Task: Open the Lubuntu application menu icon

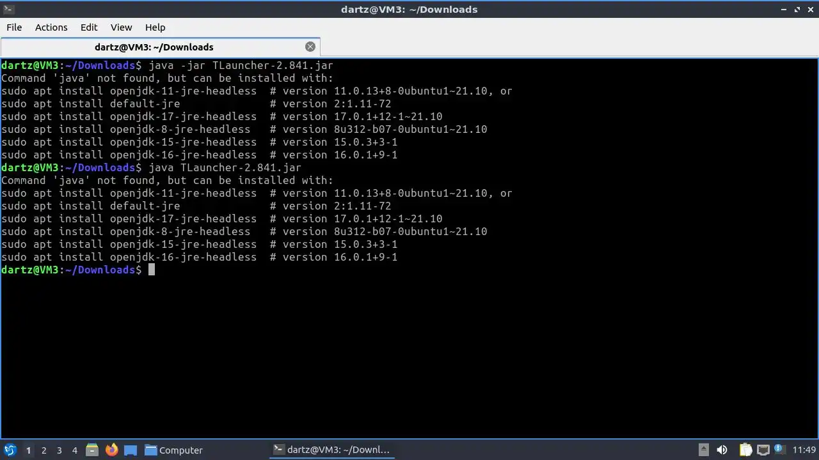Action: (10, 450)
